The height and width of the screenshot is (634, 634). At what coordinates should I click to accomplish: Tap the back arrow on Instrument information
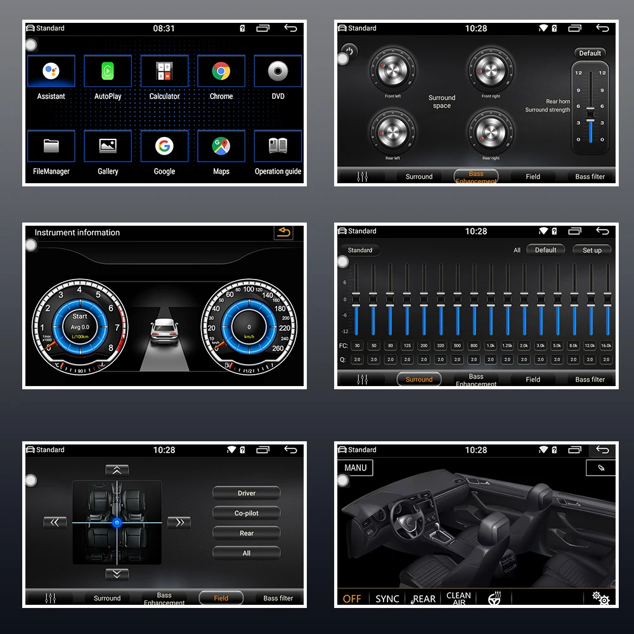point(283,232)
